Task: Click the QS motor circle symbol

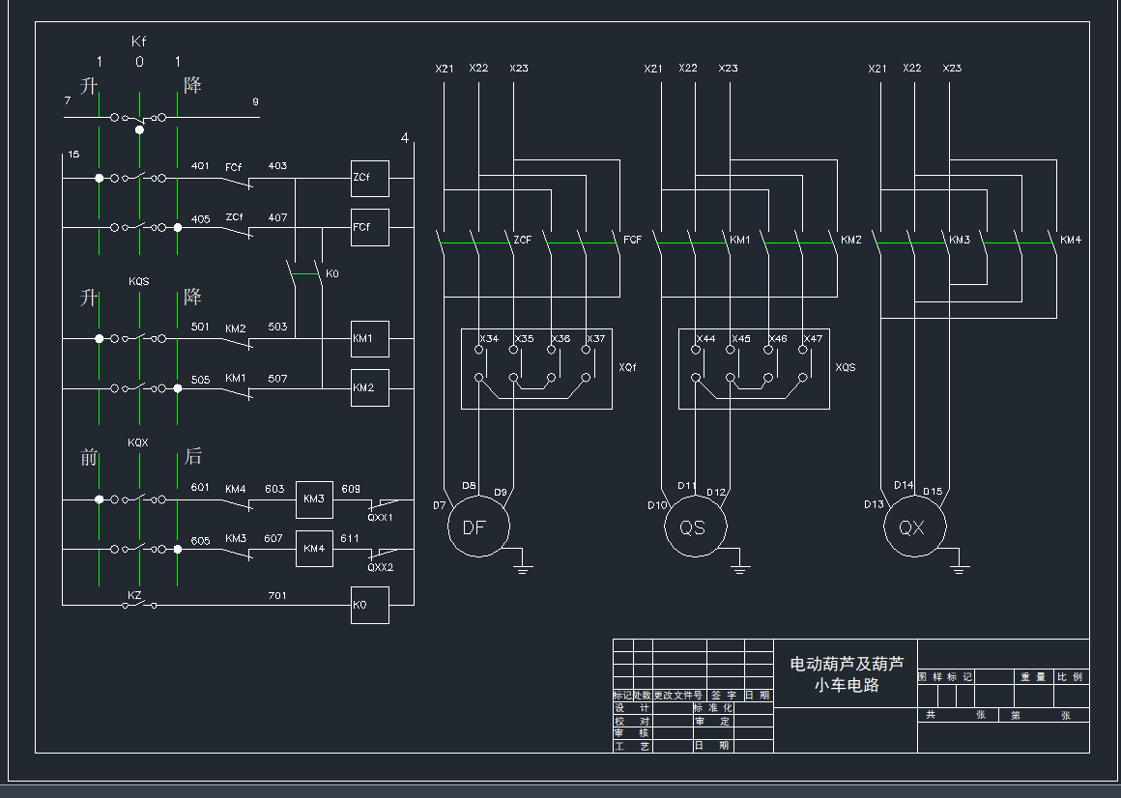Action: click(695, 527)
